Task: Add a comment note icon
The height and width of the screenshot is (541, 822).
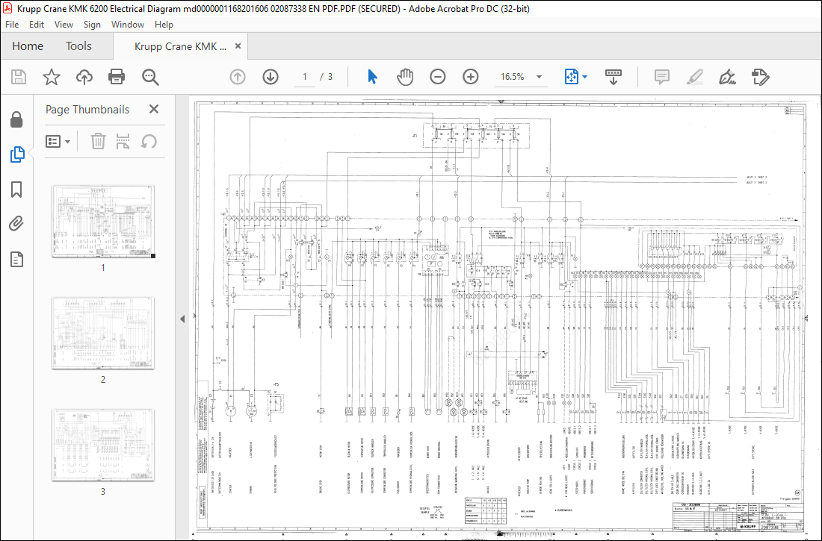Action: coord(662,77)
